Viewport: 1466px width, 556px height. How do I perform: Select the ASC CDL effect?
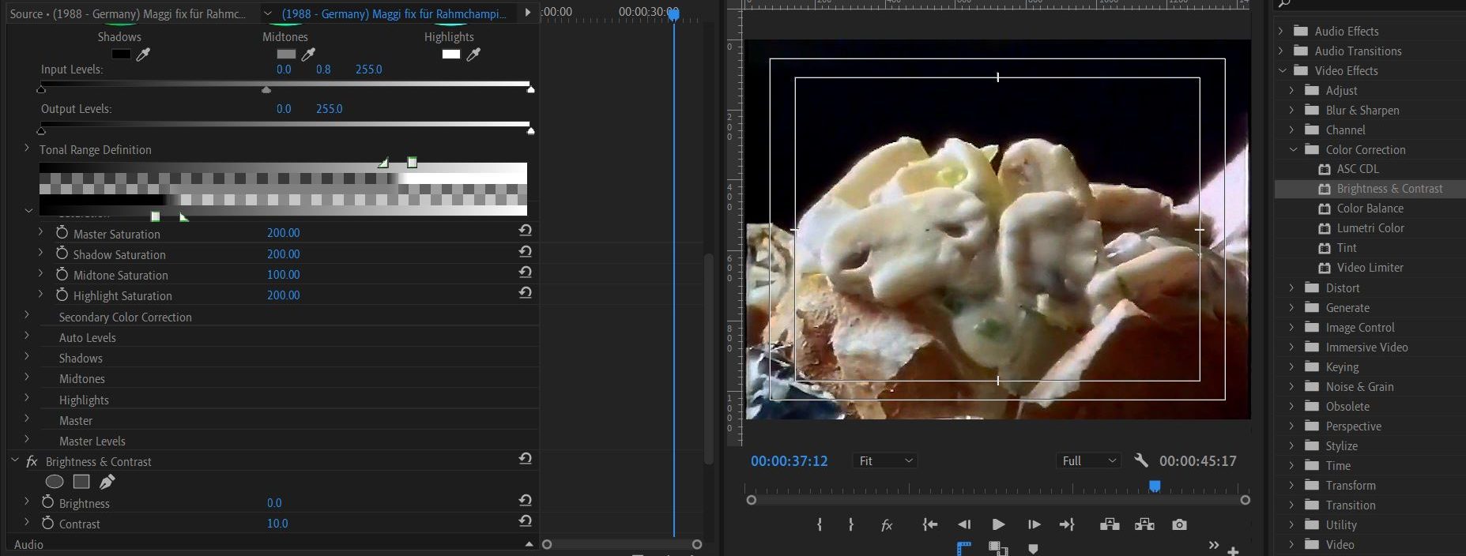(1358, 169)
